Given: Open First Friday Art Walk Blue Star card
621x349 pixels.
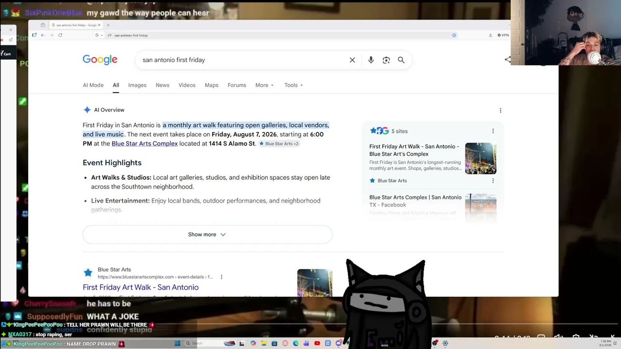Looking at the screenshot, I should [414, 150].
